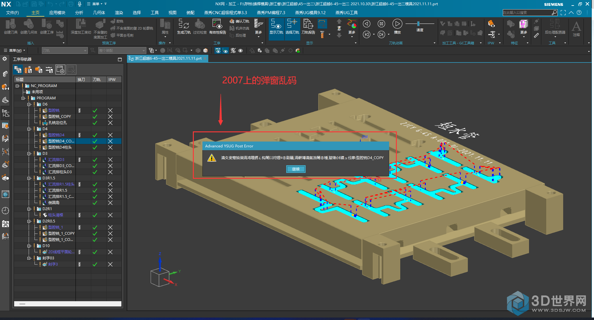594x320 pixels.
Task: Select the 未用项 folder
Action: (37, 92)
